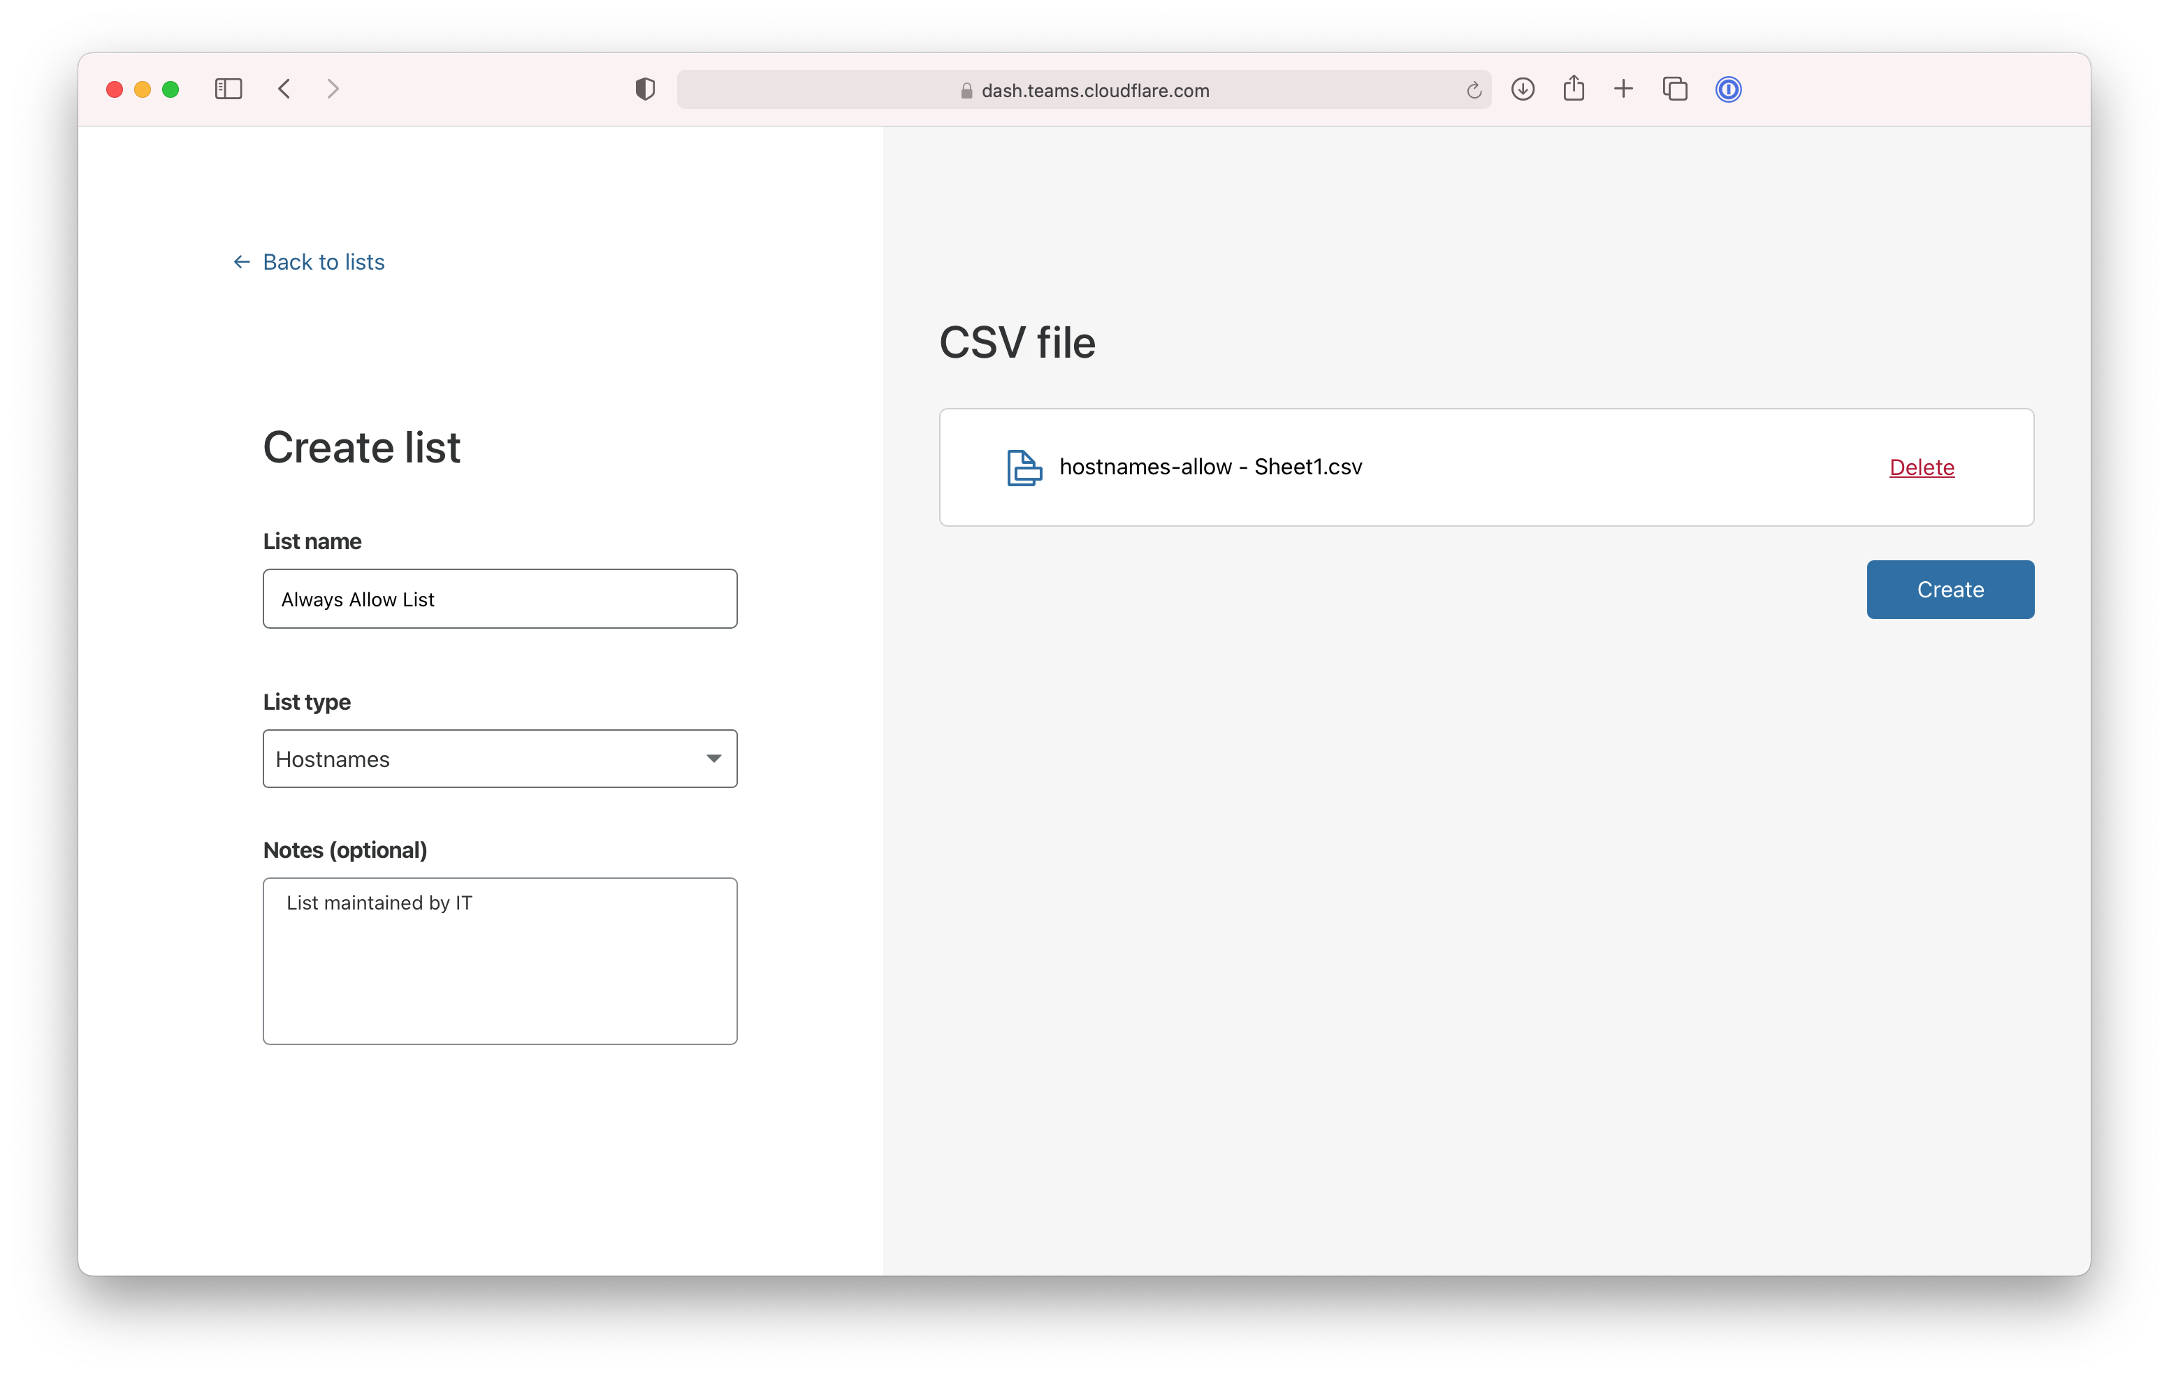Screen dimensions: 2169x1379
Task: Show Safari downloads
Action: pyautogui.click(x=1522, y=89)
